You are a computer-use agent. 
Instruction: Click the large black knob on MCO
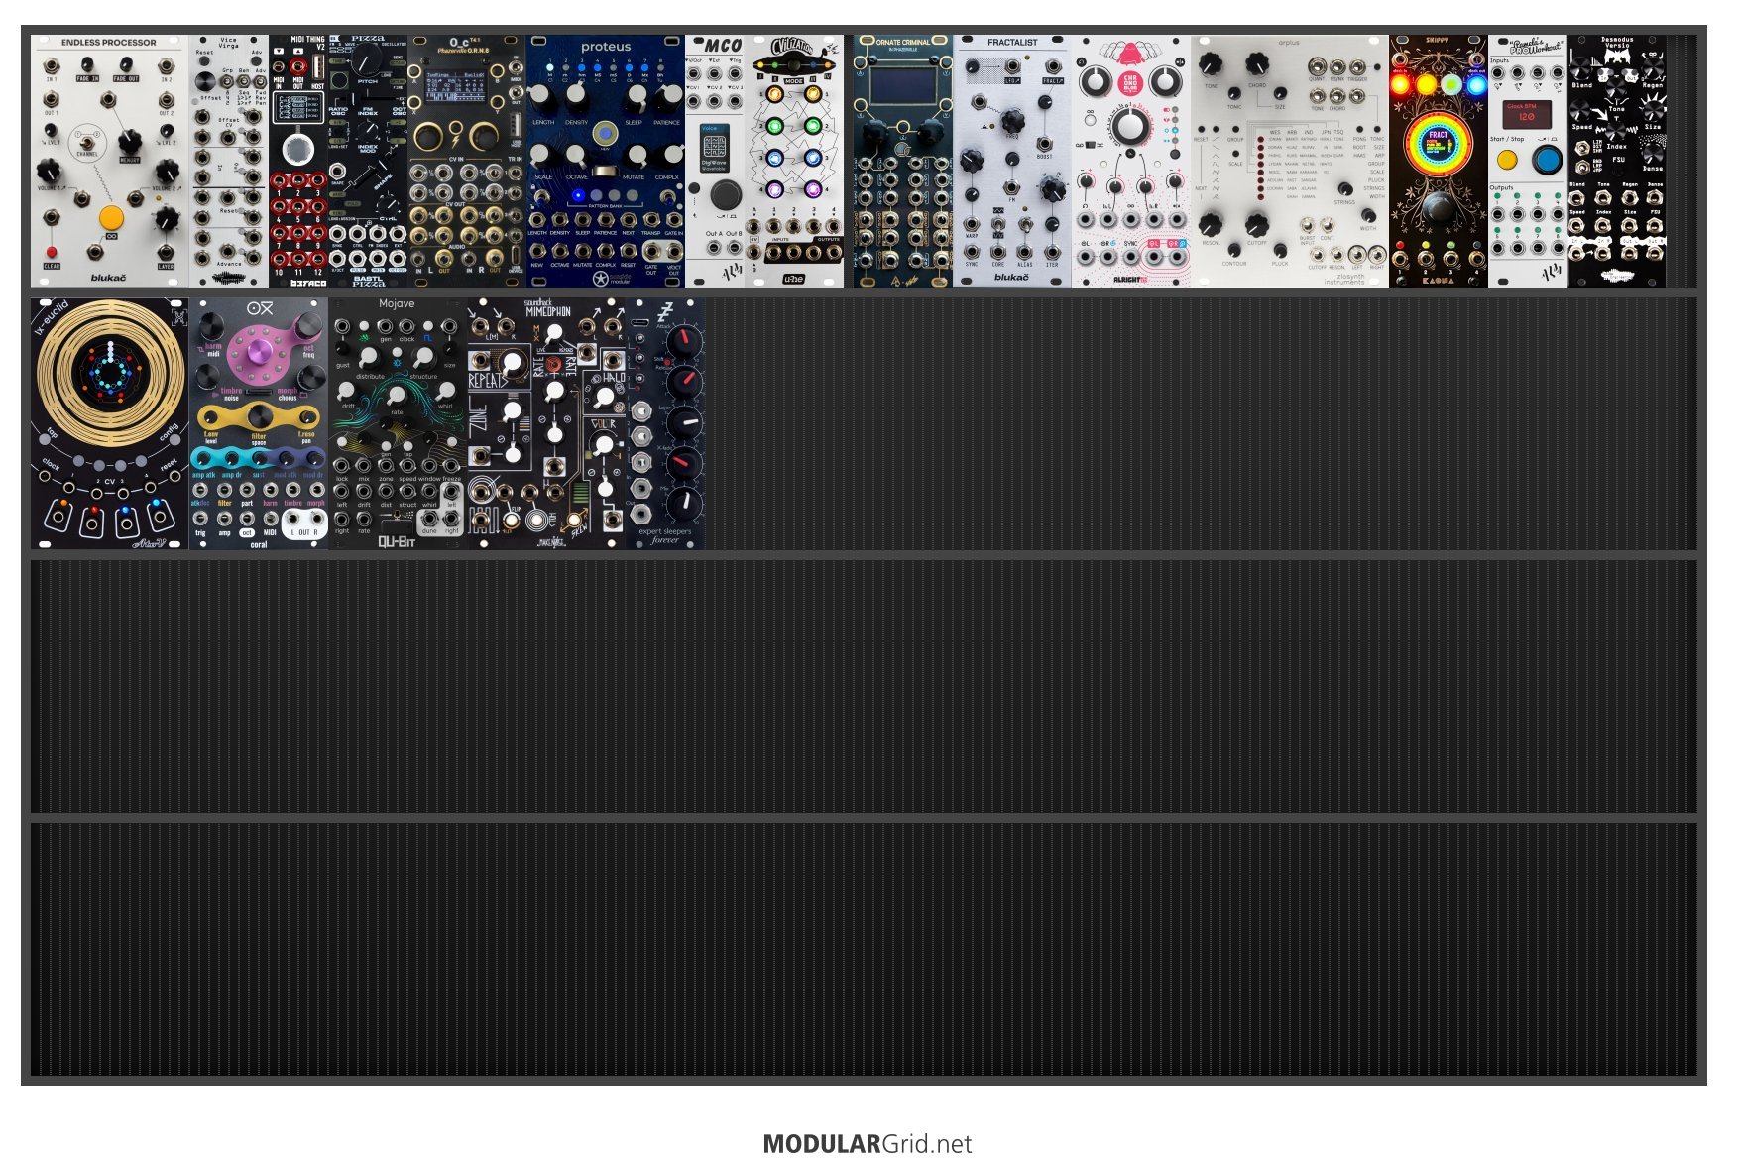[725, 194]
